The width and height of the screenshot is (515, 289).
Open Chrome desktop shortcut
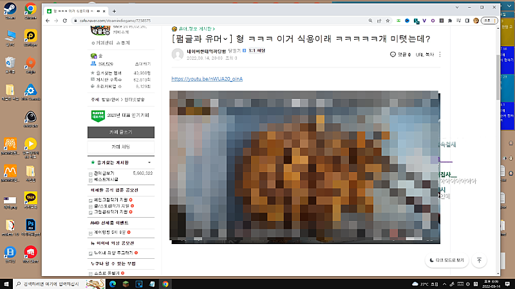tap(30, 11)
